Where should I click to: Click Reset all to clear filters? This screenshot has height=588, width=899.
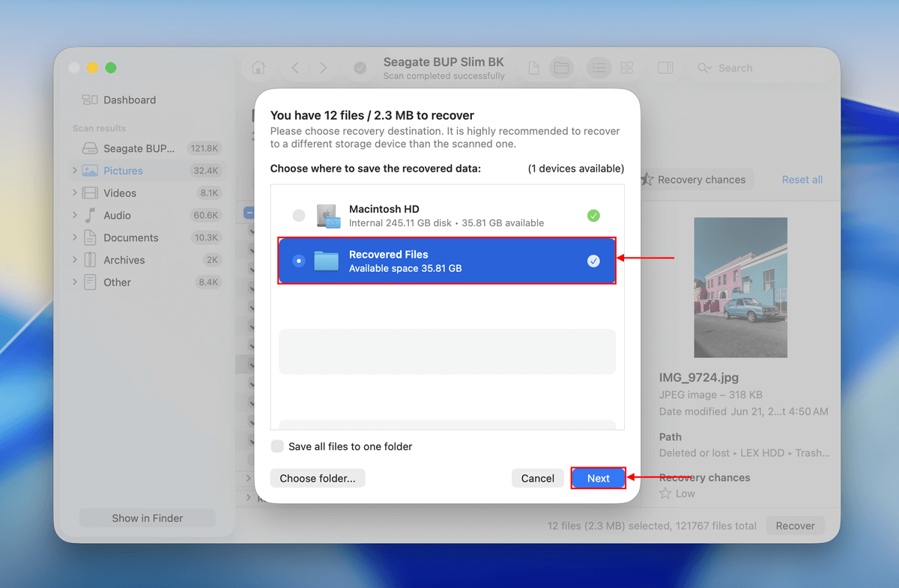point(801,180)
